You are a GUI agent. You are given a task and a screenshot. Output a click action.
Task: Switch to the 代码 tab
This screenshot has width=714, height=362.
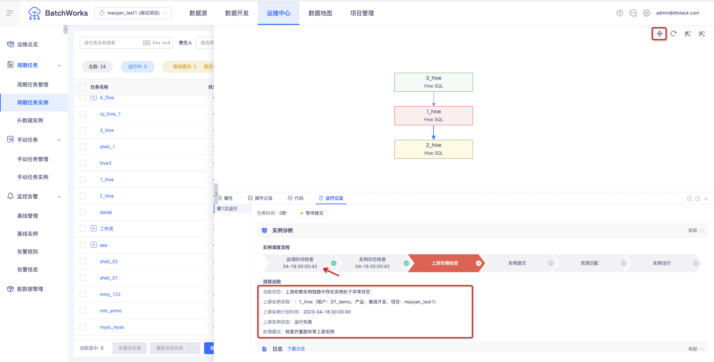pyautogui.click(x=296, y=198)
